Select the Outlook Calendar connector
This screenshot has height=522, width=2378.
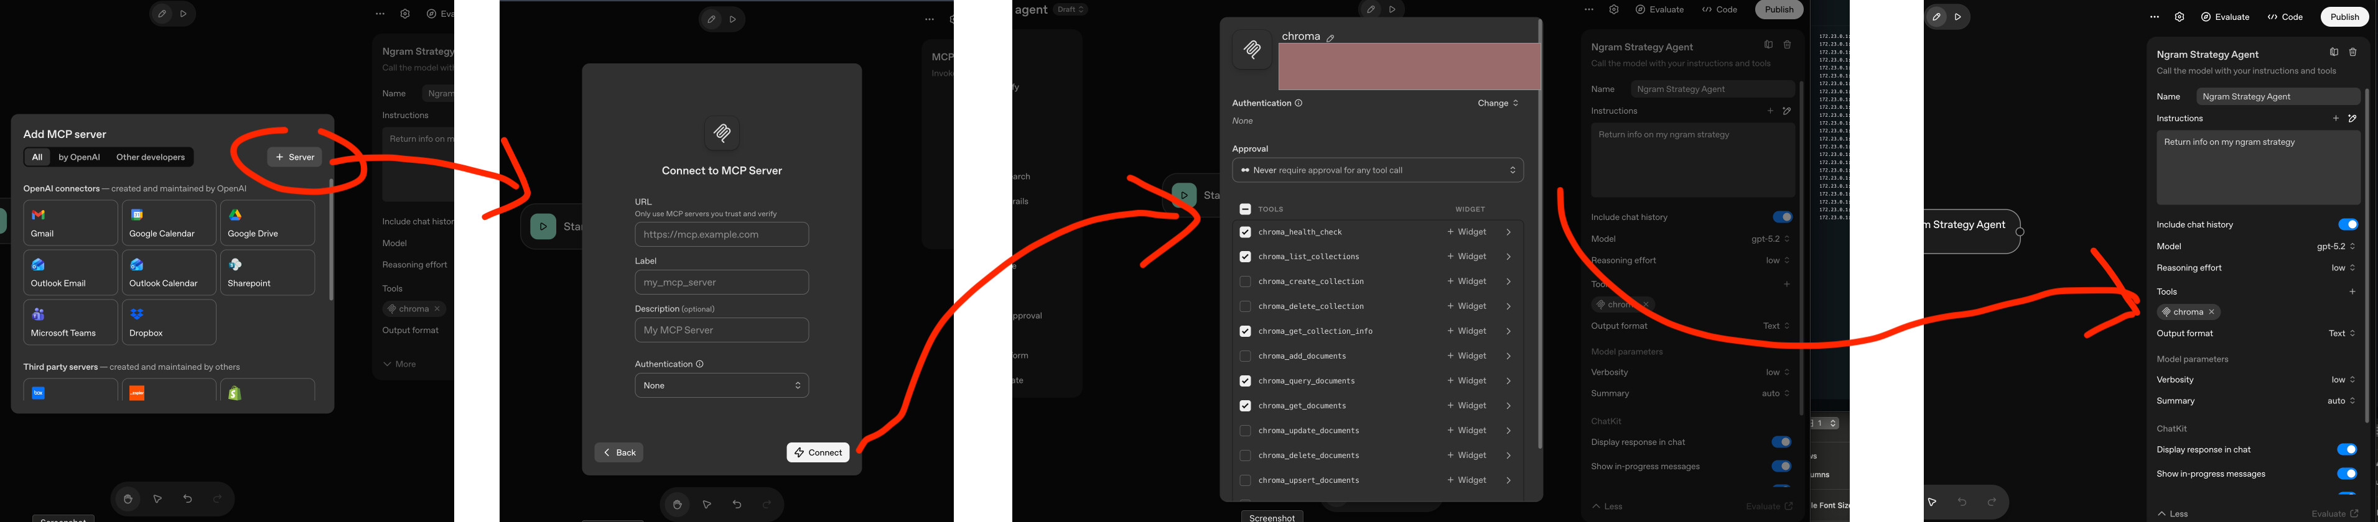pos(168,273)
